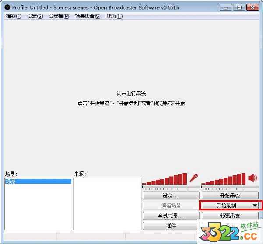
Task: Open the 档案(F) menu
Action: (14, 16)
